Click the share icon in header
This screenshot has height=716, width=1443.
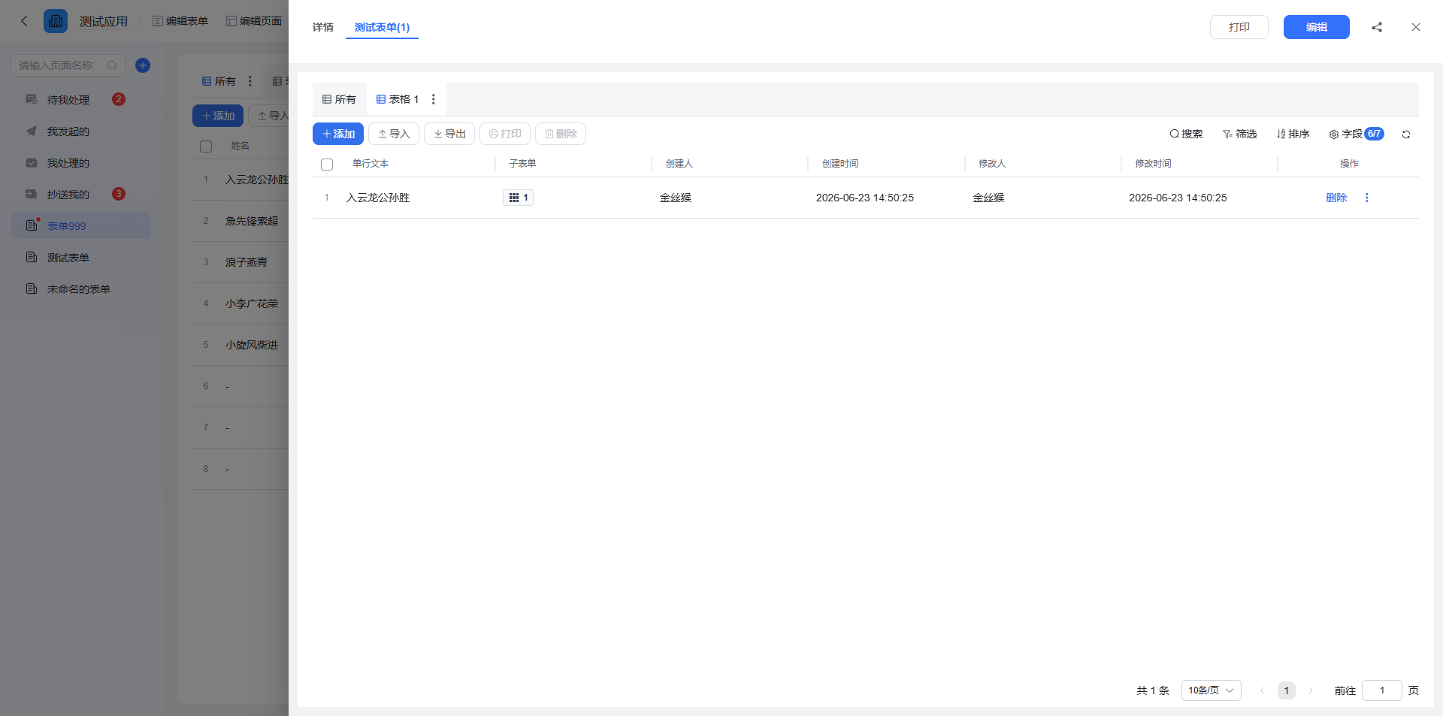1376,27
